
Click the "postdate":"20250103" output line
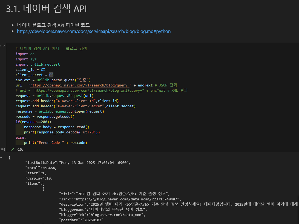point(81,220)
